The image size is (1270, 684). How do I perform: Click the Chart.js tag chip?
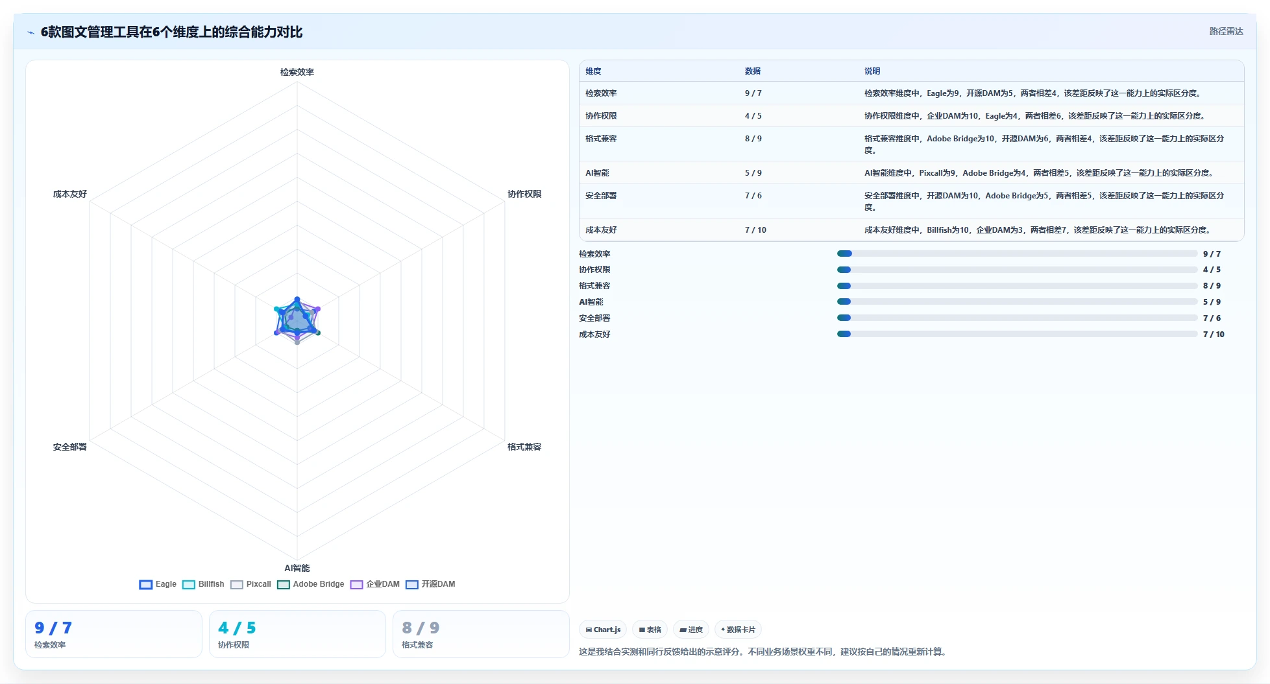click(603, 630)
